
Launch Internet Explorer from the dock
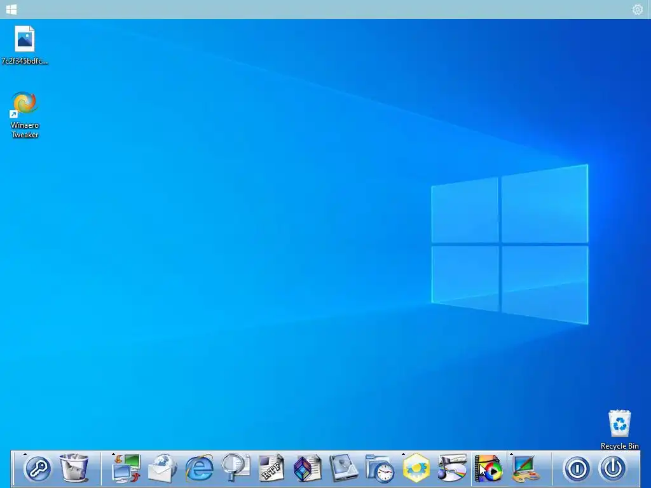(x=199, y=468)
